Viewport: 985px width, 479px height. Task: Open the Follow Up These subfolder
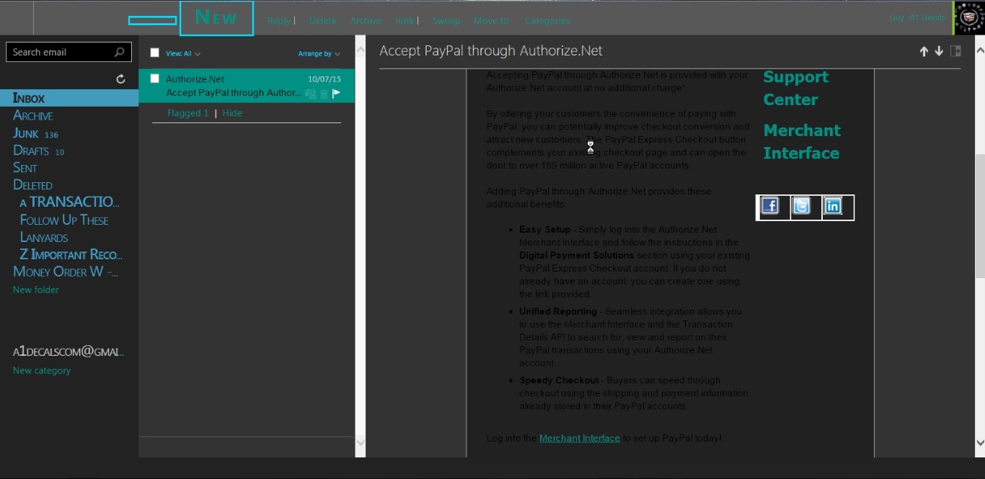[64, 220]
